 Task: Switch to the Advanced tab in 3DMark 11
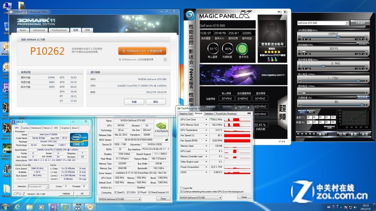39,30
